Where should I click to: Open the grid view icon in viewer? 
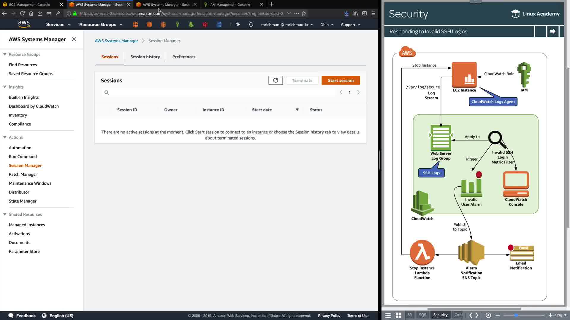[x=399, y=315]
